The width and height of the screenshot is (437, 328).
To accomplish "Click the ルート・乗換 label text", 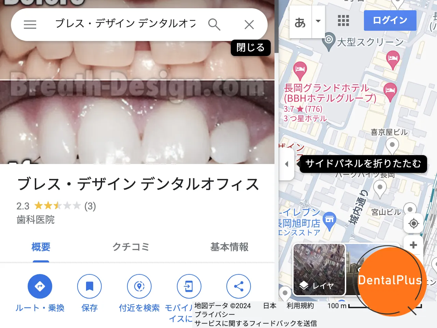I will click(x=40, y=308).
